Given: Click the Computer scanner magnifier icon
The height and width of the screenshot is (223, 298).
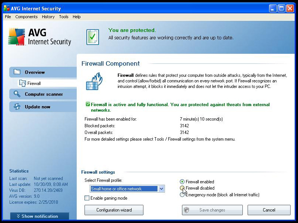Looking at the screenshot, I should [x=17, y=94].
